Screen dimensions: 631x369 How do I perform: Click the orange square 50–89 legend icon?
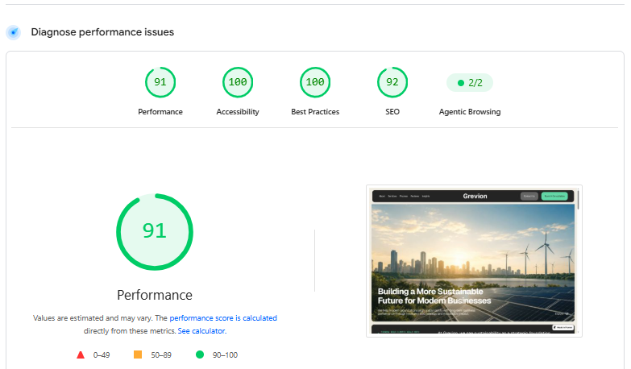click(138, 354)
